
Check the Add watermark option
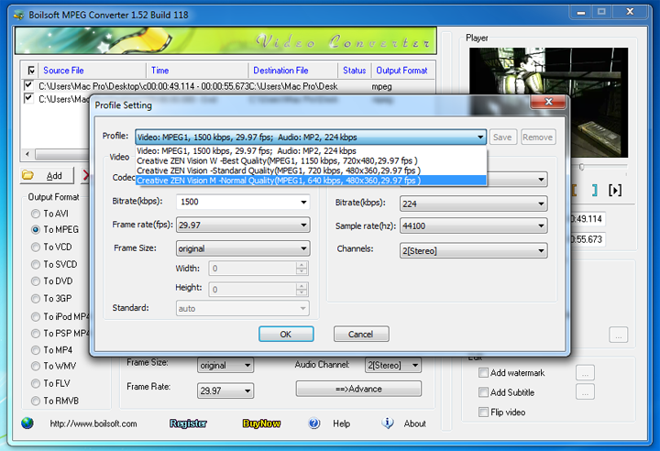484,373
